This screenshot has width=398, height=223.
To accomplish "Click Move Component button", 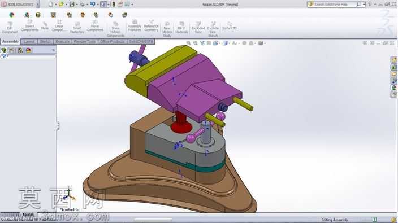I will [95, 26].
